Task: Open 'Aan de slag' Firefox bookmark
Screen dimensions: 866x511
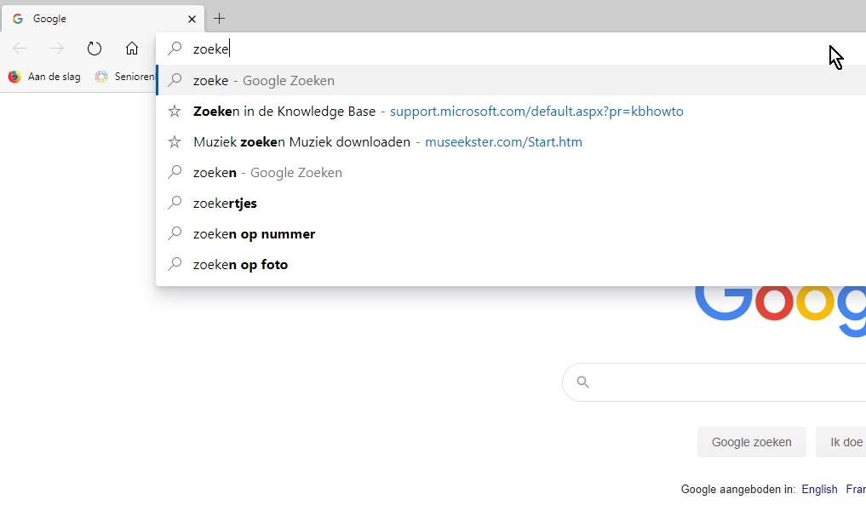Action: tap(44, 77)
